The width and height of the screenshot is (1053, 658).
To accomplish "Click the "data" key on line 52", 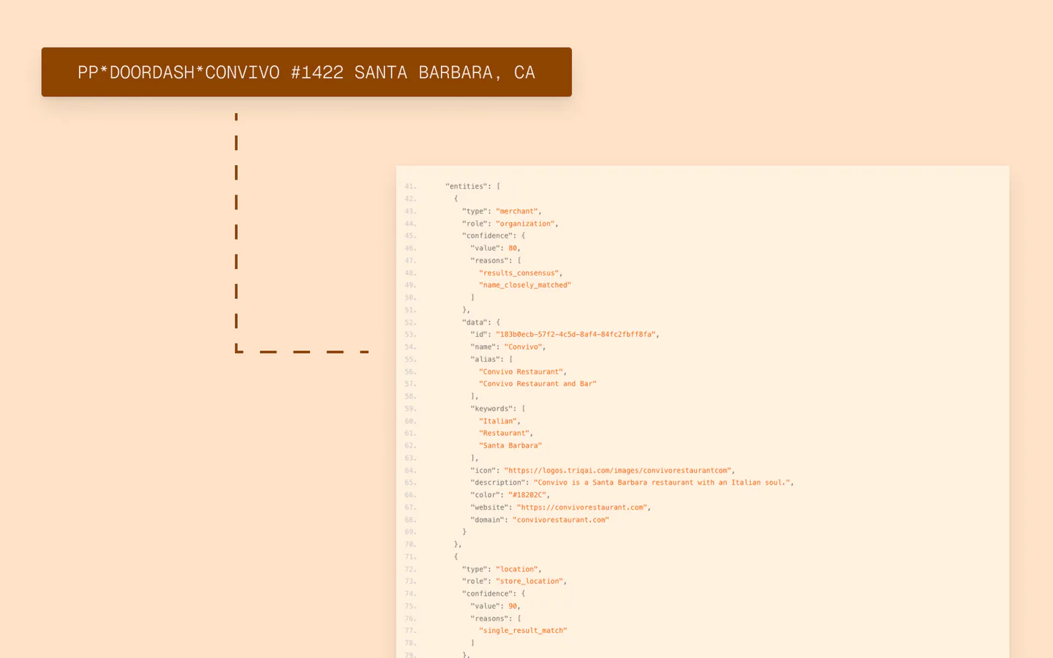I will click(475, 322).
